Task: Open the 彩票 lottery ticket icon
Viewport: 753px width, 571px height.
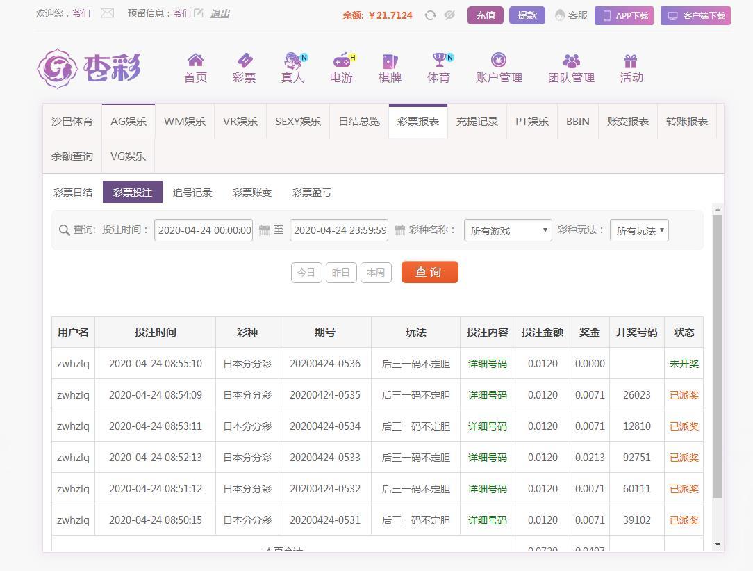Action: click(244, 61)
